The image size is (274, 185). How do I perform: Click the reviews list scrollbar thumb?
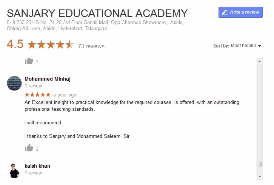(259, 164)
